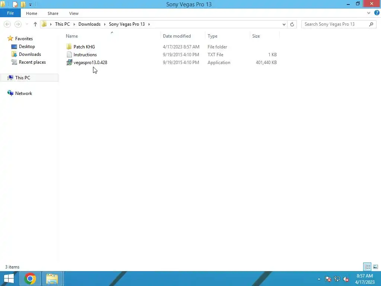Viewport: 381px width, 286px height.
Task: Select the Patch KHG folder name
Action: click(x=84, y=47)
